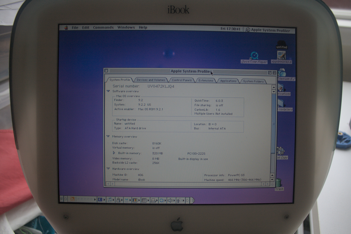The image size is (351, 234).
Task: Open the AppleWorks 6 desktop icon
Action: 281,56
